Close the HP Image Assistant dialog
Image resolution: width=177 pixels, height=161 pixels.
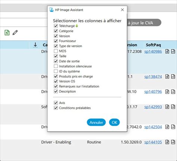122,10
